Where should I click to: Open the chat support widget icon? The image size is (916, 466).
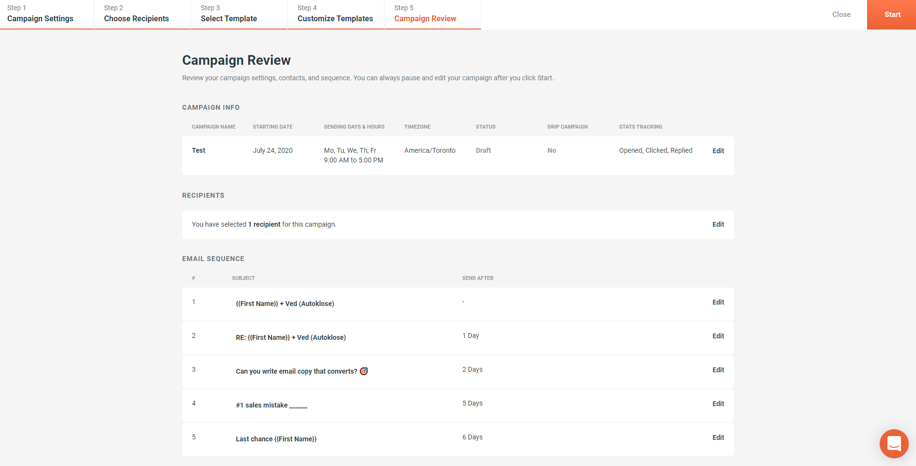pyautogui.click(x=894, y=443)
